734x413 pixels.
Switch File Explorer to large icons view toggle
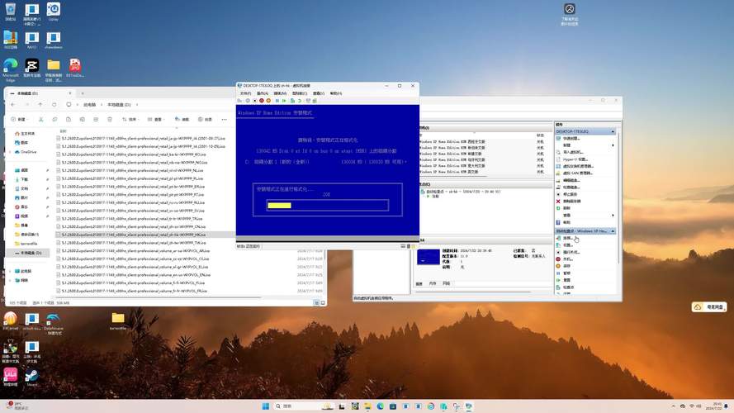tap(323, 303)
